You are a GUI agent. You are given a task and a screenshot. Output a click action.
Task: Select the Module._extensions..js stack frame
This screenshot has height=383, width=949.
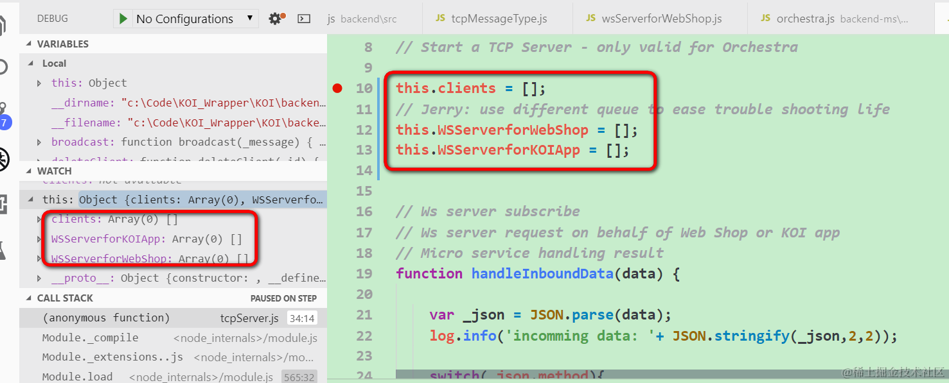point(173,357)
